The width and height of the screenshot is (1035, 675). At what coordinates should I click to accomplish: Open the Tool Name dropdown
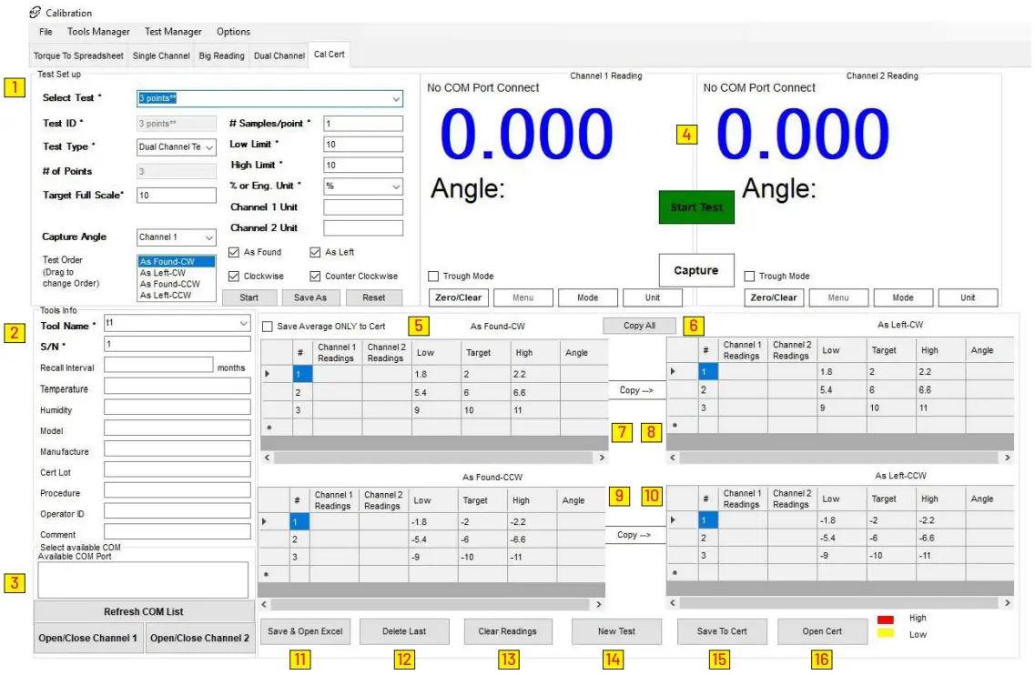click(x=244, y=323)
